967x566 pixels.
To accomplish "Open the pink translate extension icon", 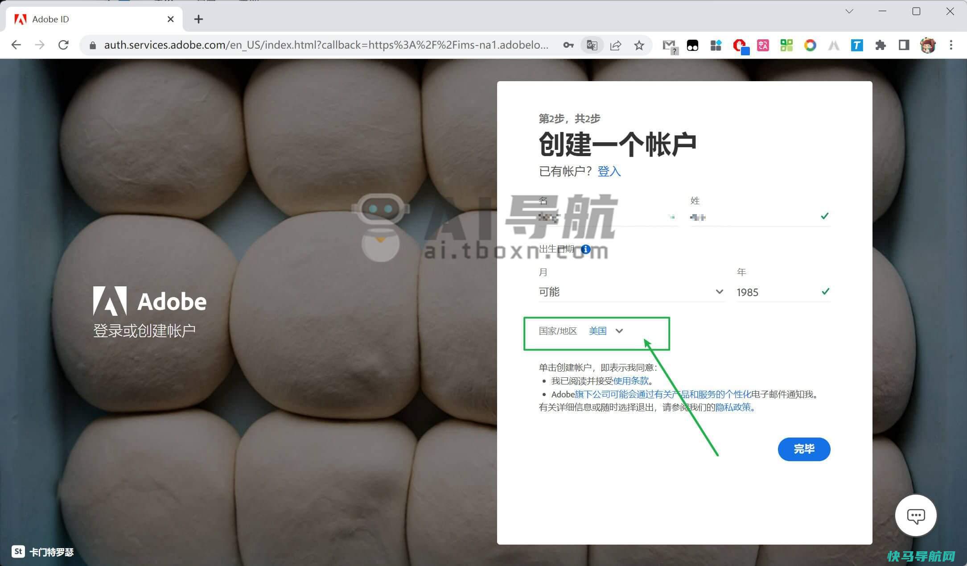I will click(763, 45).
